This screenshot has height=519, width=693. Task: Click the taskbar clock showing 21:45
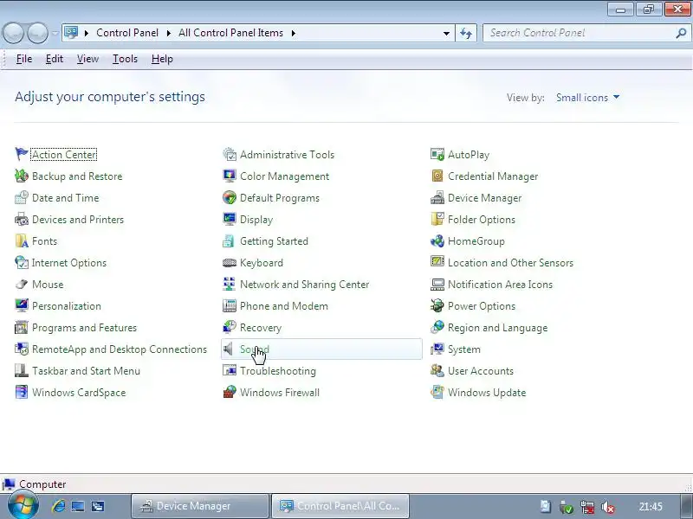pos(651,506)
